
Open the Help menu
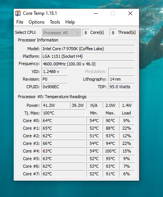70,22
